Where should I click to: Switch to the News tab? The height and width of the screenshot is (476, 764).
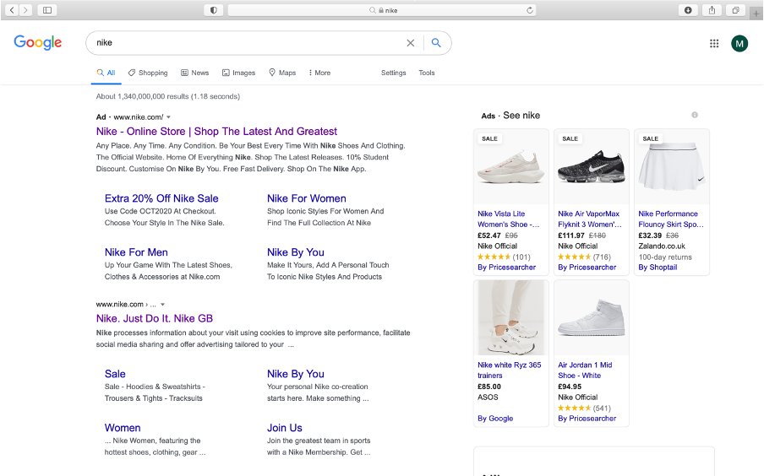[x=195, y=73]
